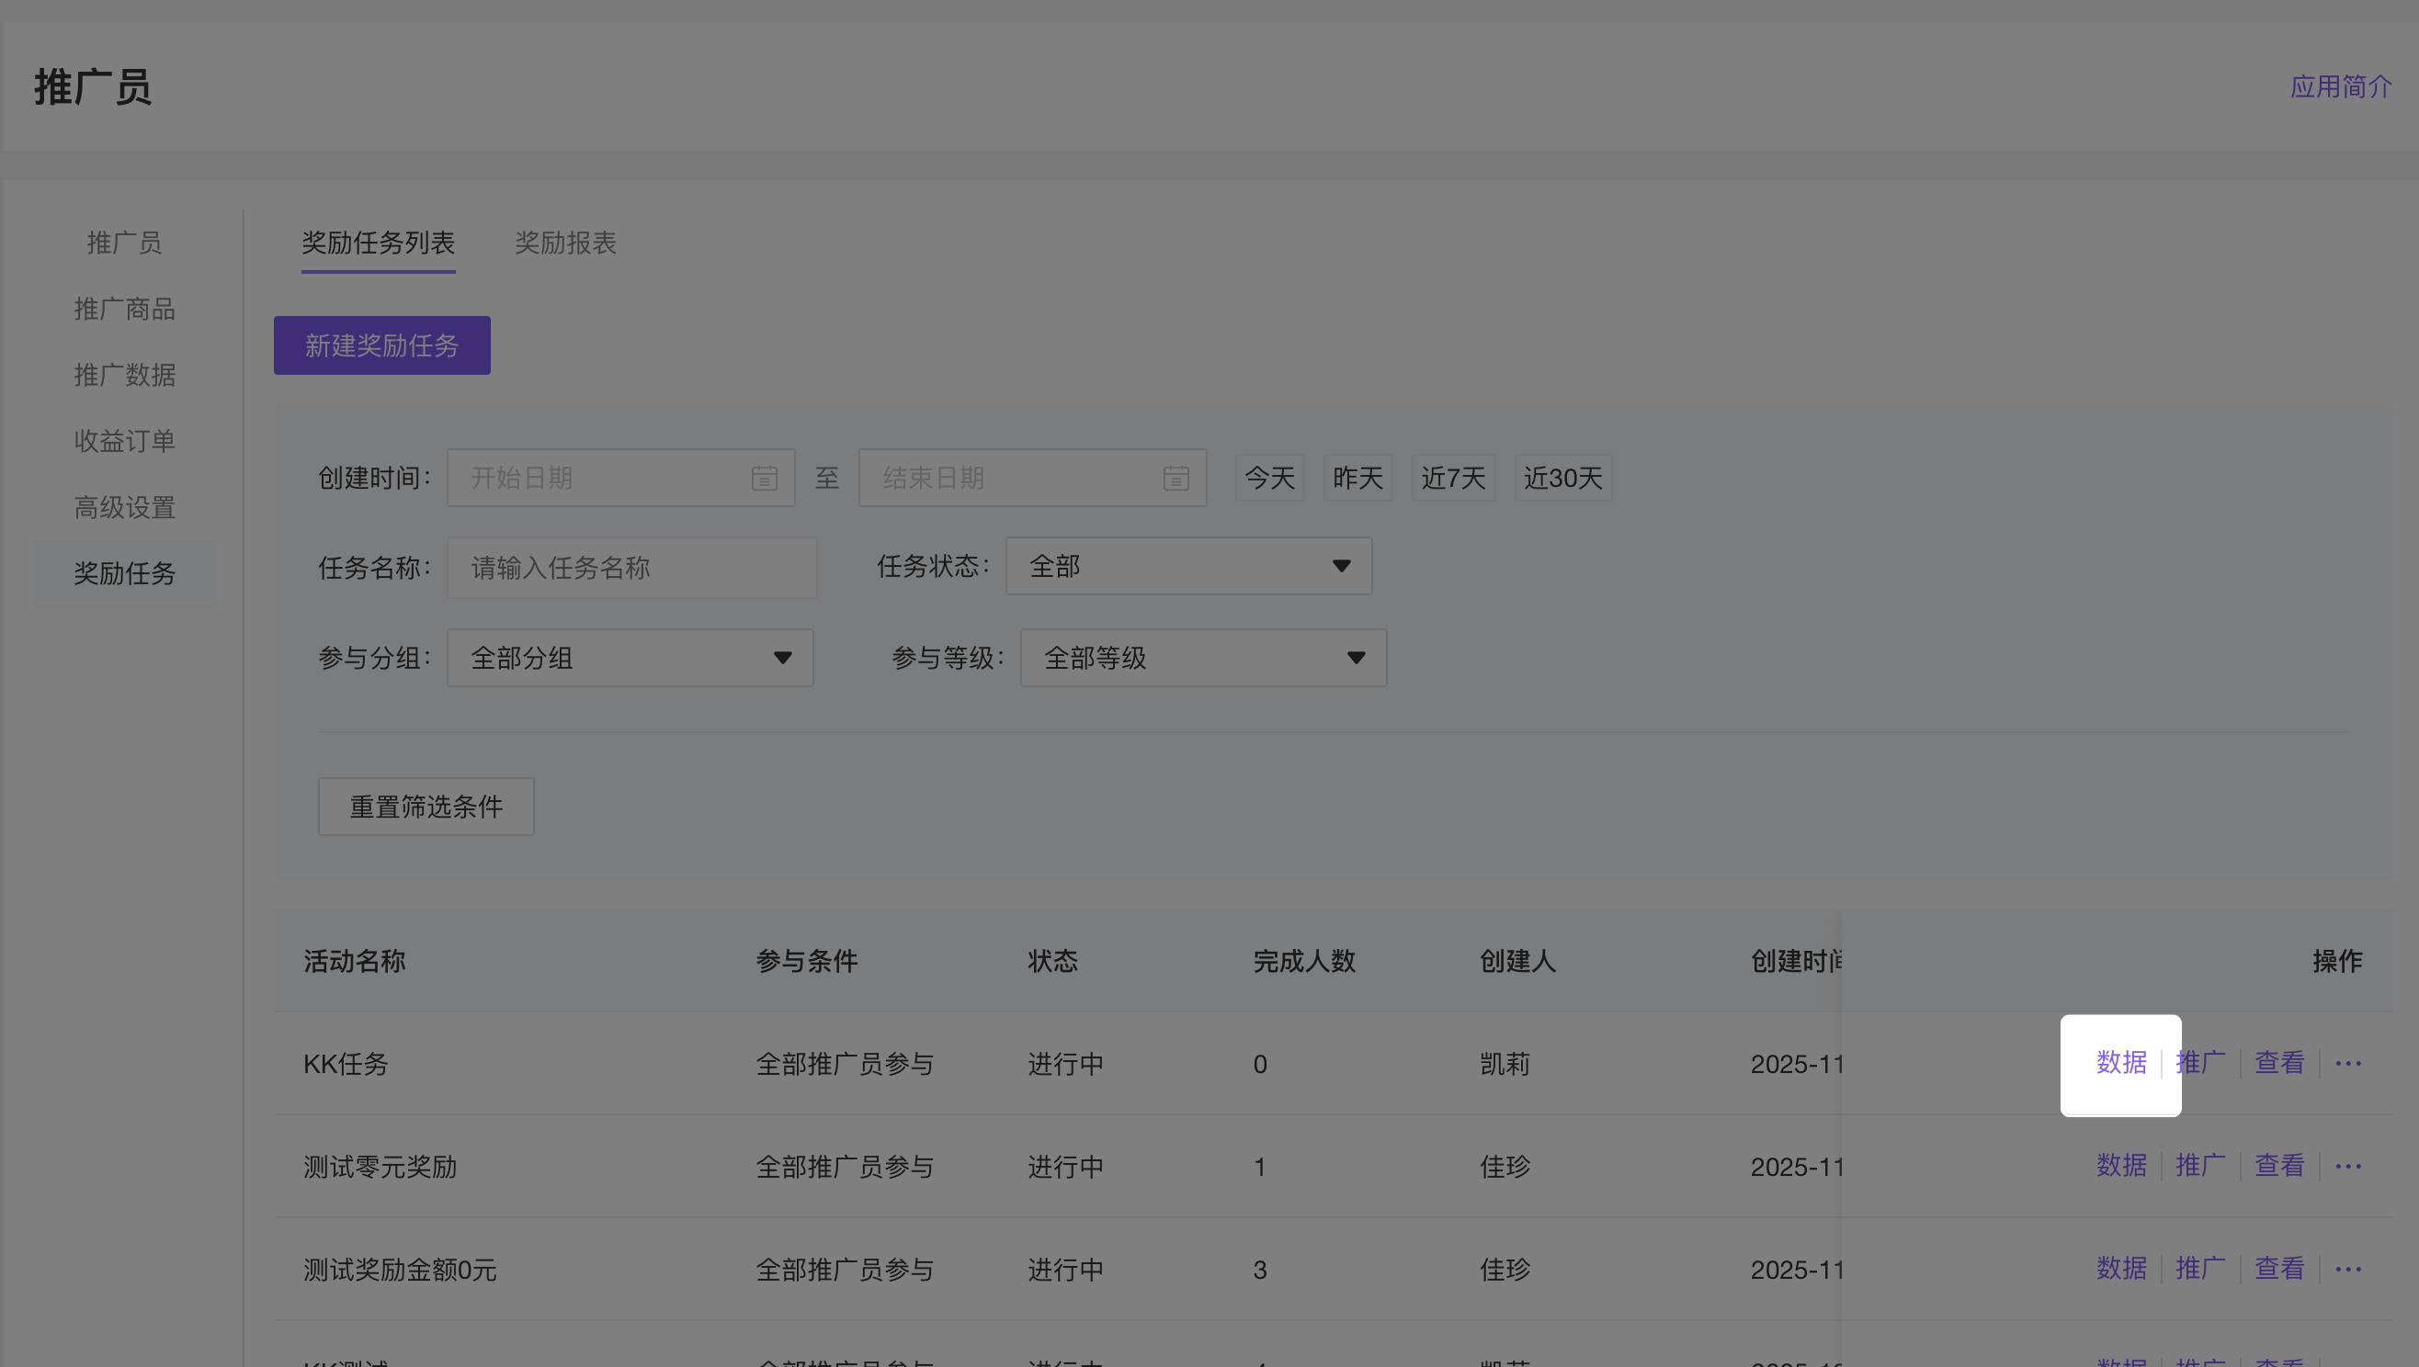
Task: Filter by 近7天 quick date
Action: pyautogui.click(x=1452, y=478)
